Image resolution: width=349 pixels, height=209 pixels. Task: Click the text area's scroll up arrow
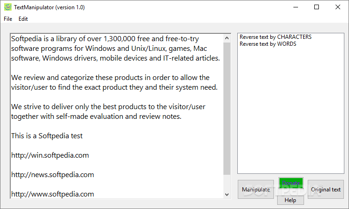coord(227,38)
